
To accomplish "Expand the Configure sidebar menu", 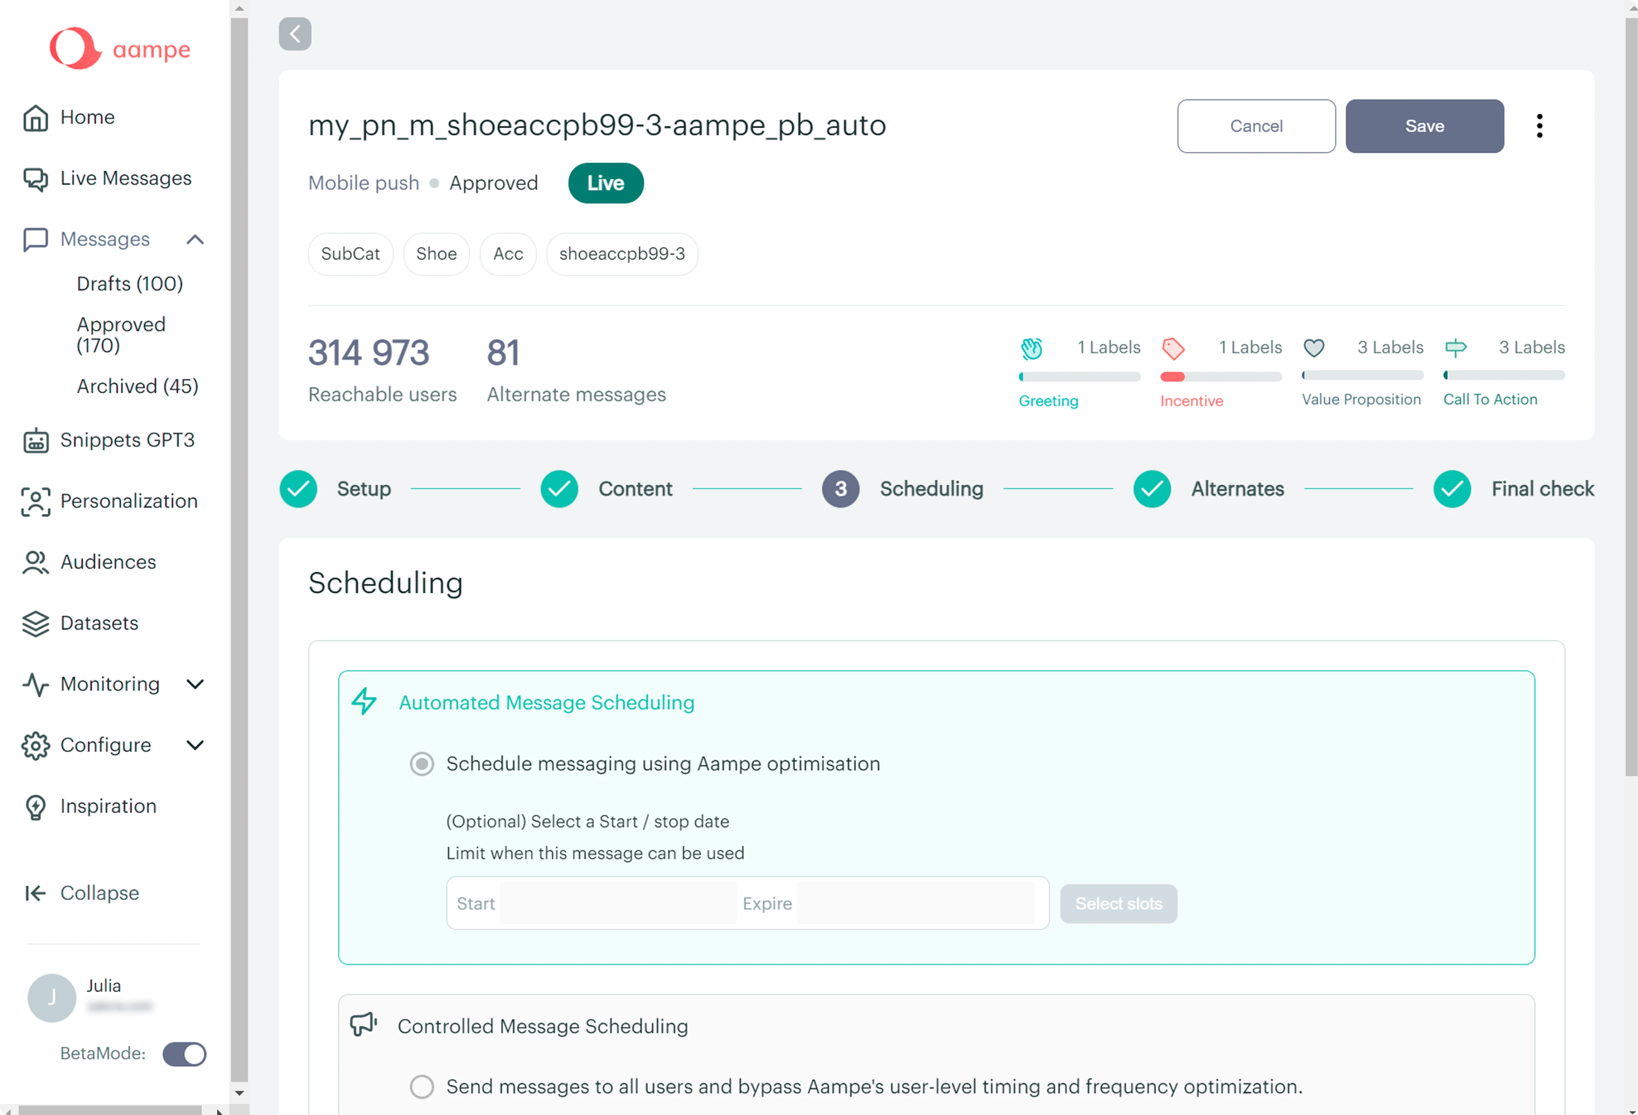I will pos(195,745).
